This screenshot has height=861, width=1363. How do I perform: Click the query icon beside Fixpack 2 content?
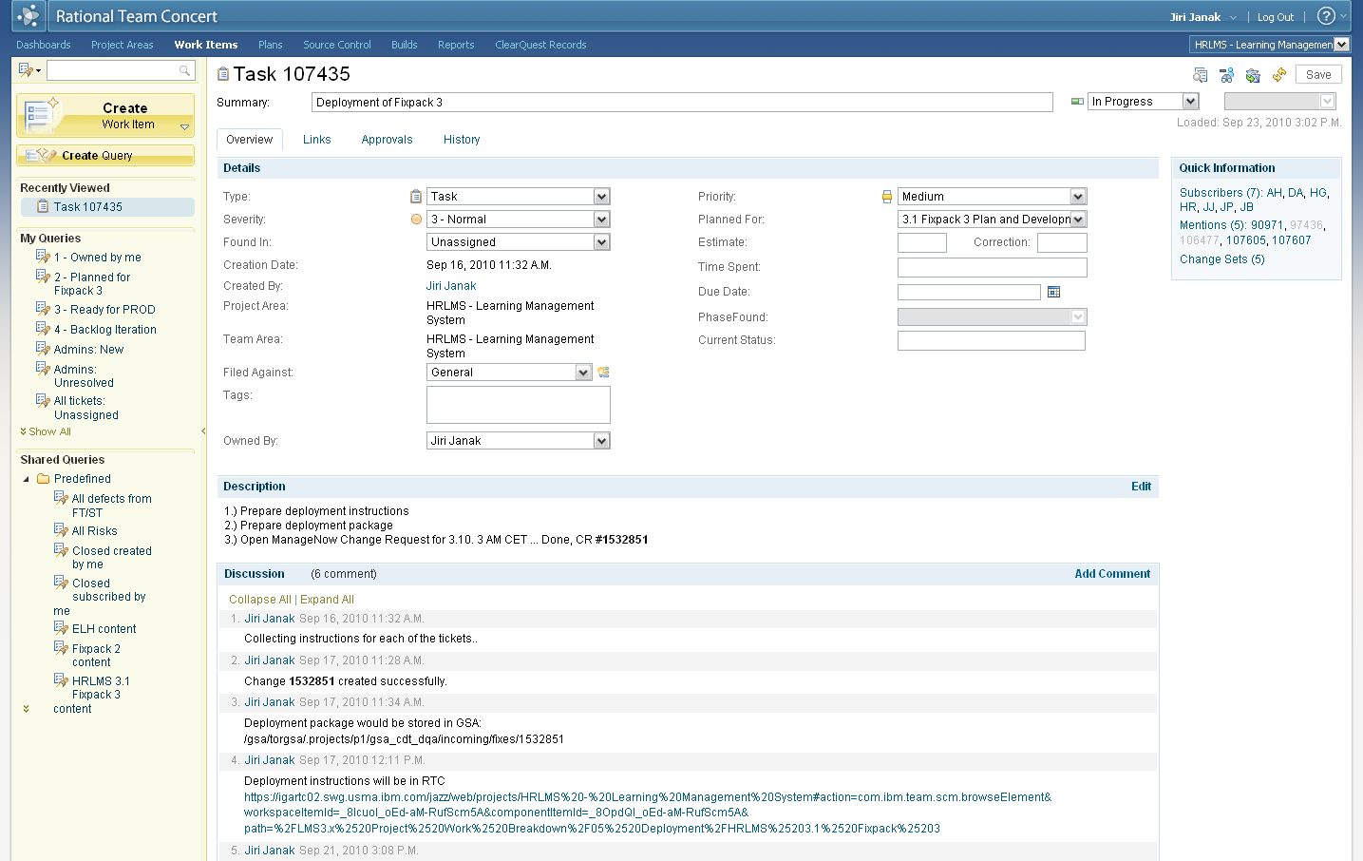coord(61,648)
